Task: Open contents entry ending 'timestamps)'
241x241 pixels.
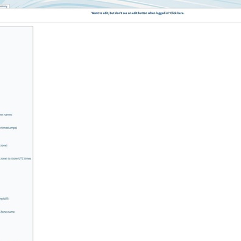Action: point(9,128)
